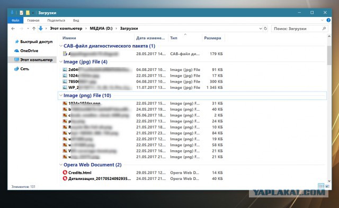Image resolution: width=339 pixels, height=208 pixels.
Task: Click Загрузки in the address path
Action: tap(129, 29)
